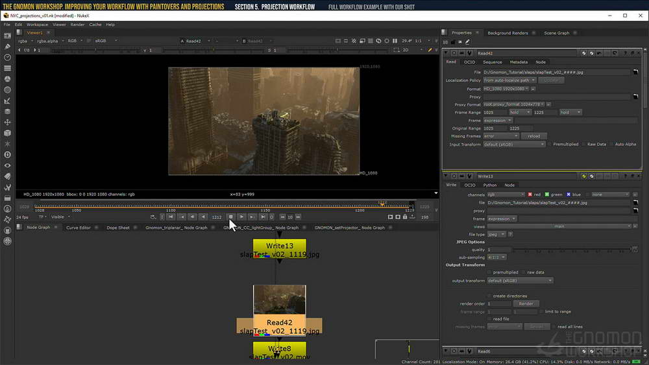649x365 pixels.
Task: Open the Draw nodes menu in the left toolbar
Action: coord(7,46)
